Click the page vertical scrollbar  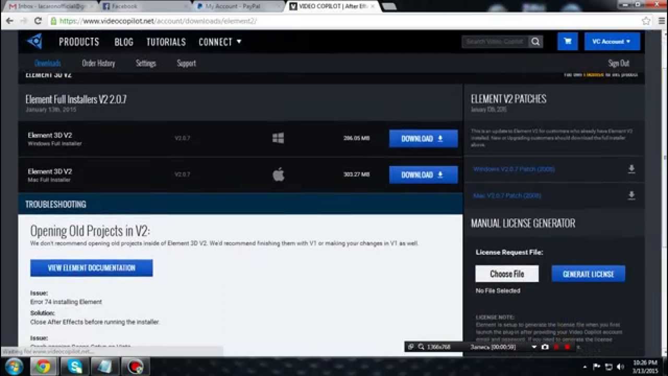pyautogui.click(x=664, y=157)
